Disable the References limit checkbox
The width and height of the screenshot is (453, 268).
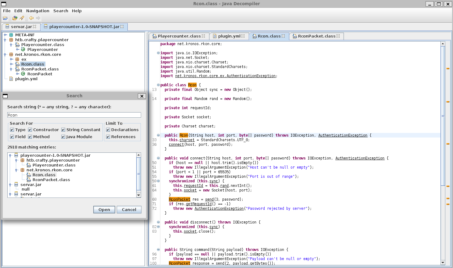coord(108,137)
